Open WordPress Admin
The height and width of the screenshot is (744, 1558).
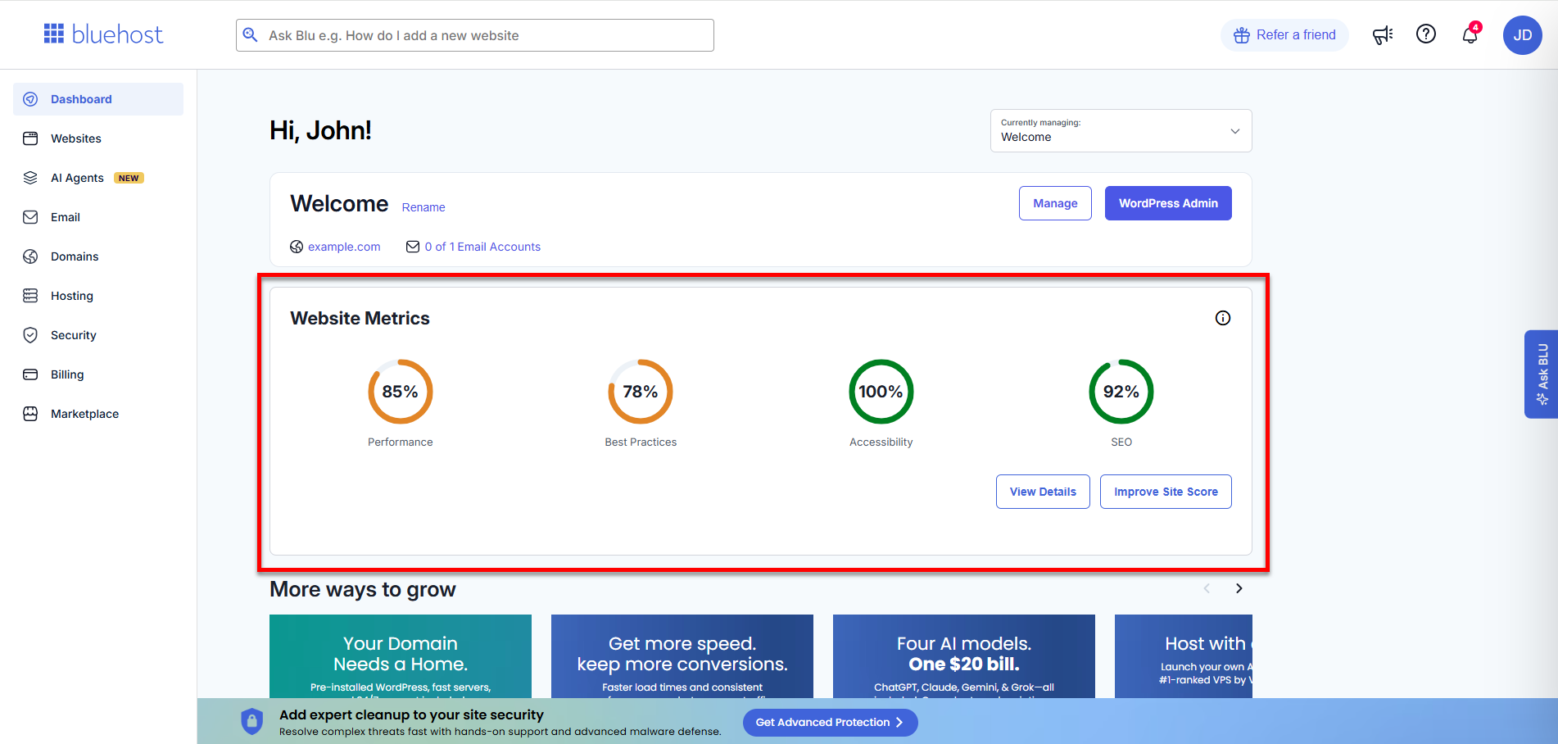pyautogui.click(x=1168, y=203)
